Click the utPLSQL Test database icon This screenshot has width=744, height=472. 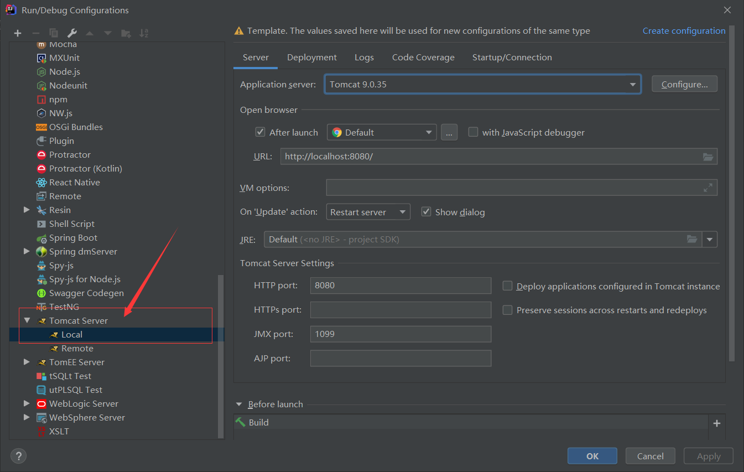(41, 390)
